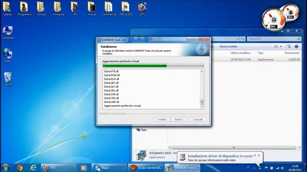
Task: Open the Windows Start menu
Action: pyautogui.click(x=5, y=168)
